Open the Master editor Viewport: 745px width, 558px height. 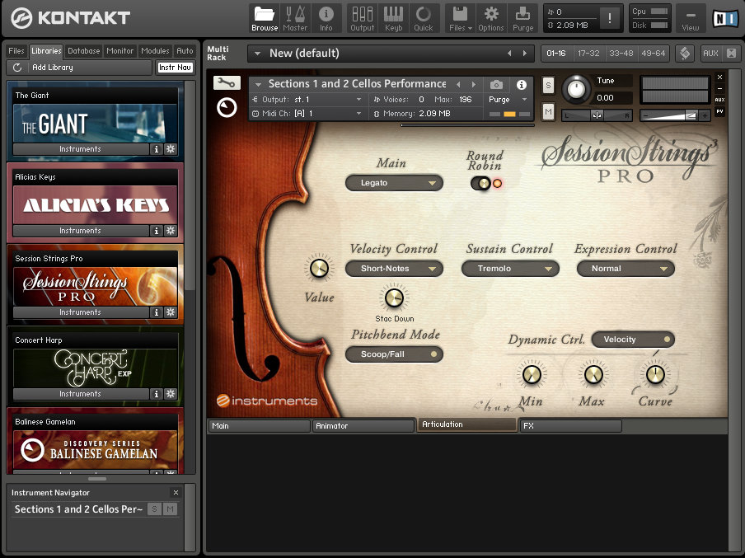[x=295, y=18]
